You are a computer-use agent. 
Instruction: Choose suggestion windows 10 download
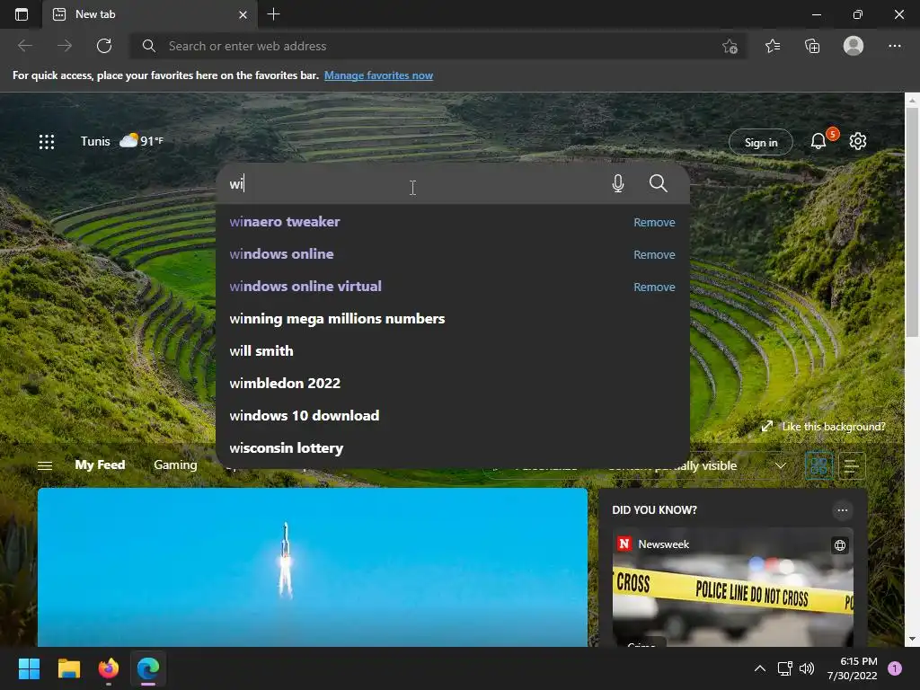pyautogui.click(x=453, y=415)
